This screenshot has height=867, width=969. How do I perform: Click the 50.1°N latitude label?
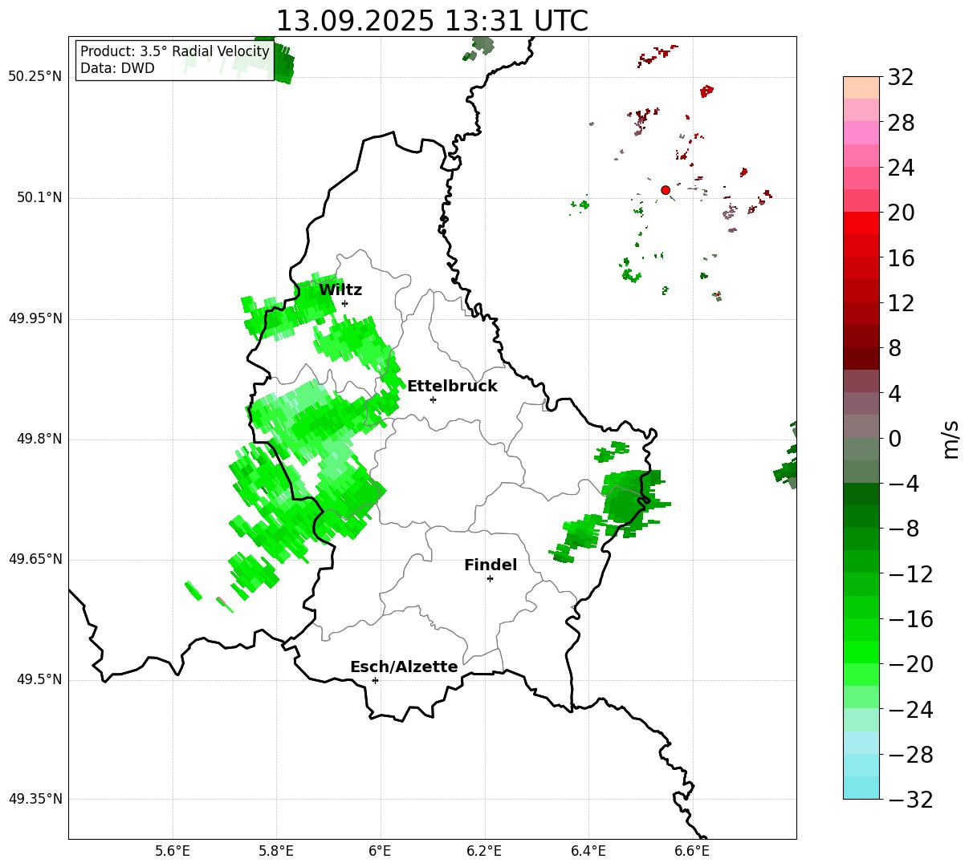point(39,197)
